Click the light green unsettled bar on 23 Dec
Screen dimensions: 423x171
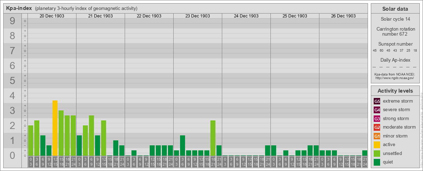point(213,138)
